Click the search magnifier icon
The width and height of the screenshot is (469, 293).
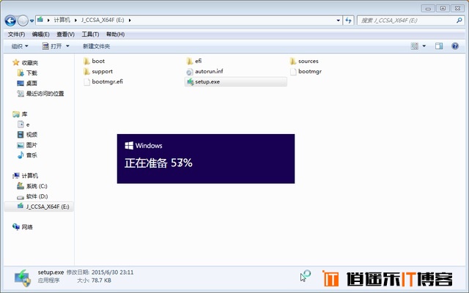[x=459, y=21]
